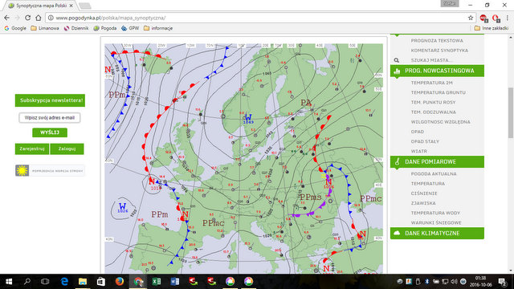The width and height of the screenshot is (514, 289).
Task: Click the Wyślij button
Action: click(x=50, y=132)
